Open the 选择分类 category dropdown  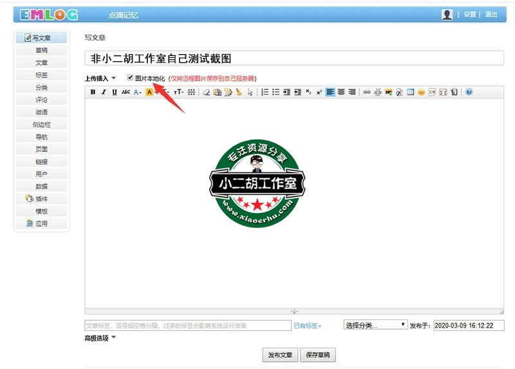(375, 325)
